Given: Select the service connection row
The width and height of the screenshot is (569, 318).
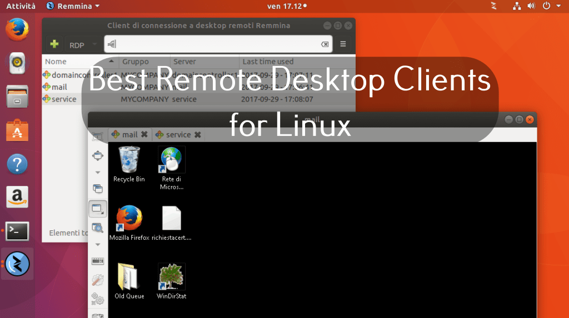Looking at the screenshot, I should [198, 99].
